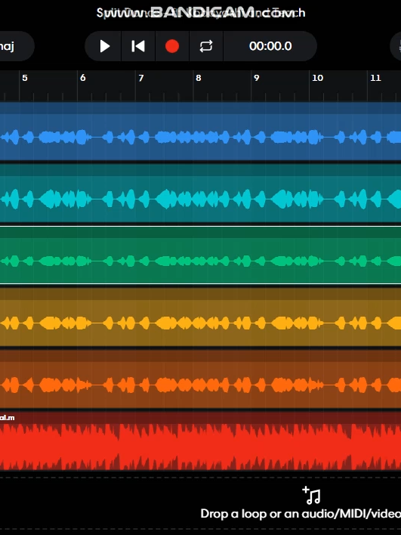Select the red full-mix waveform region
This screenshot has height=535, width=401.
point(201,441)
